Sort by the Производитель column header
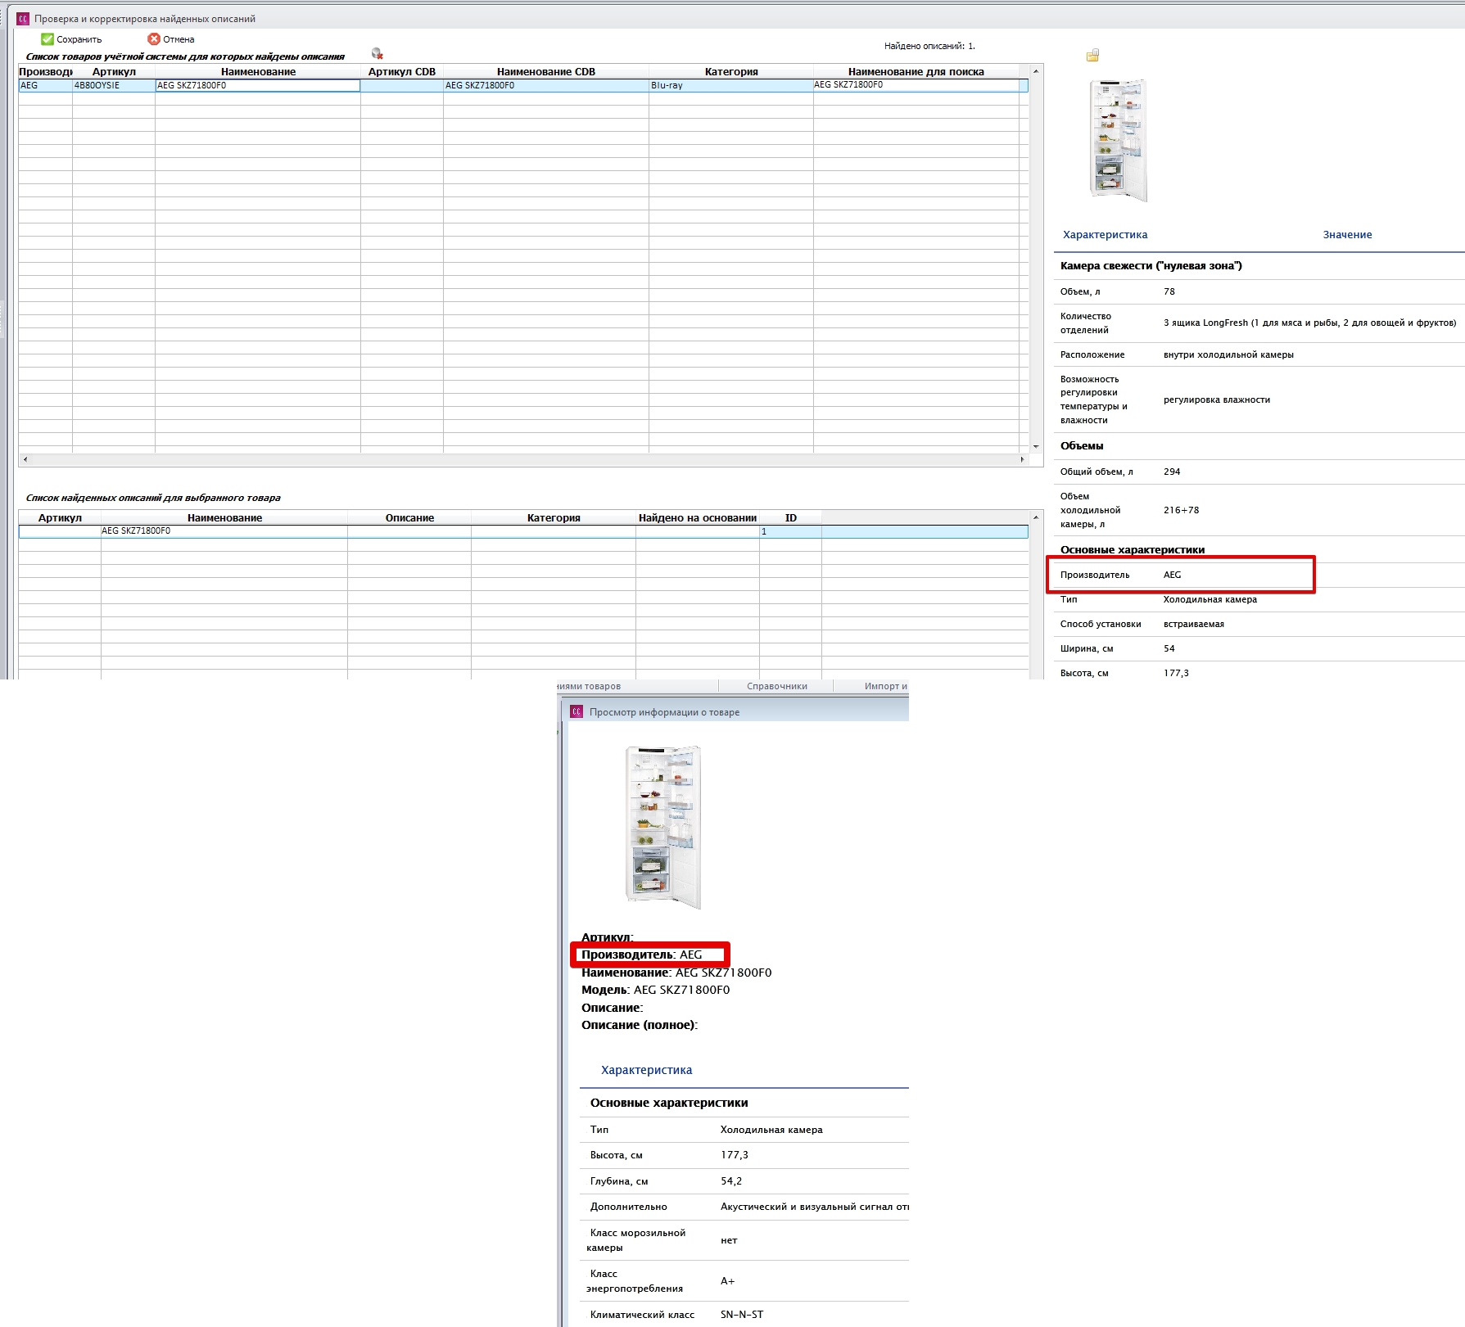This screenshot has width=1465, height=1327. [x=45, y=71]
